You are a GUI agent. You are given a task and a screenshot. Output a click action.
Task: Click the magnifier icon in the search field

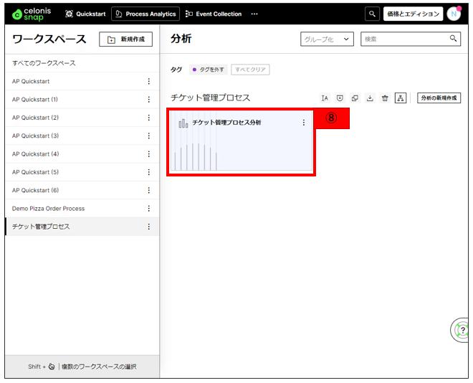[453, 38]
